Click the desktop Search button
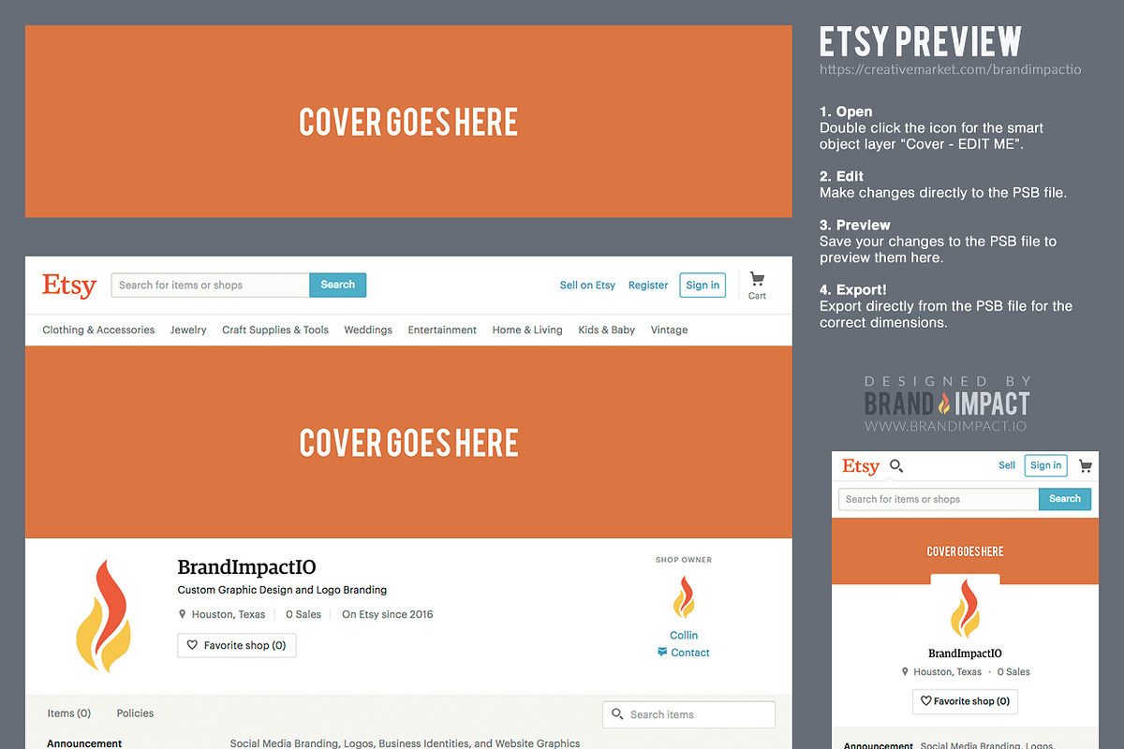This screenshot has width=1124, height=749. pyautogui.click(x=338, y=285)
